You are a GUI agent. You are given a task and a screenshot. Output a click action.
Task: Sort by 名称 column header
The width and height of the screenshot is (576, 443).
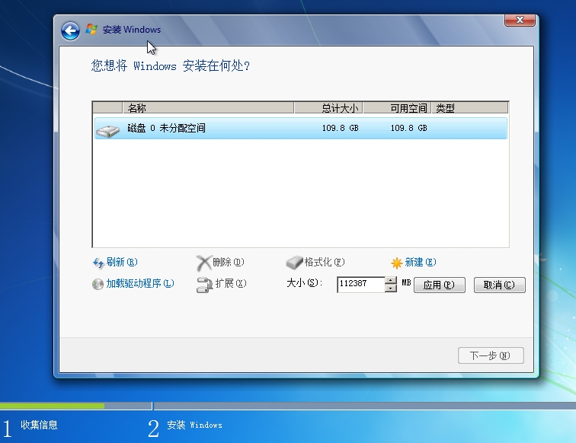coord(208,108)
